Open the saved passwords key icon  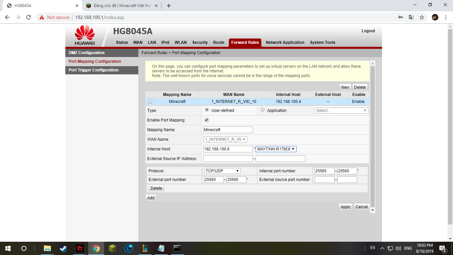click(401, 17)
